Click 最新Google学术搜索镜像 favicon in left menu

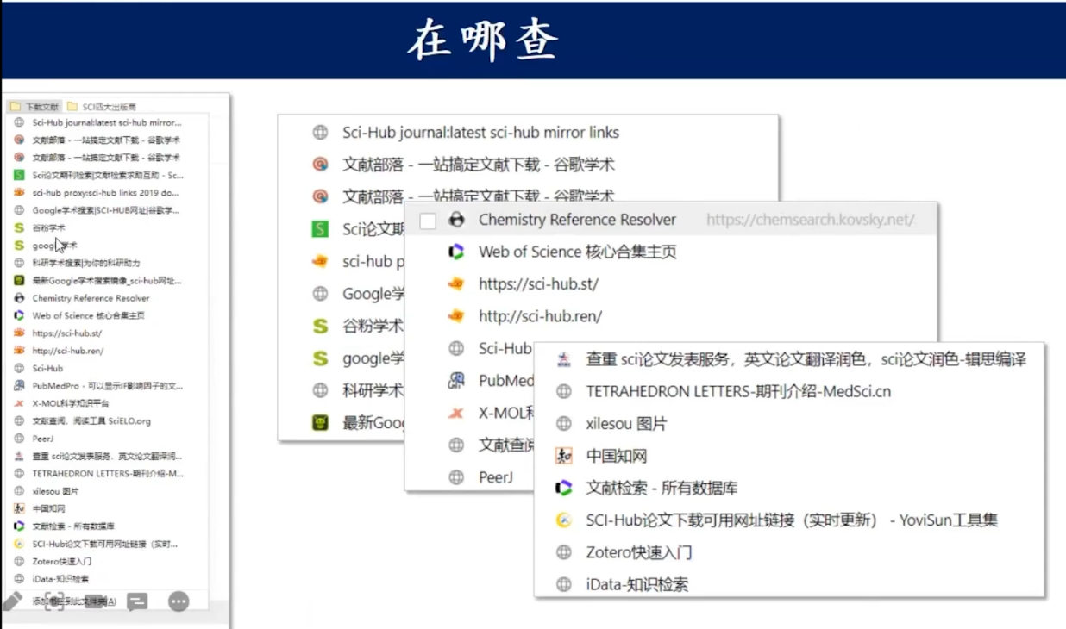pyautogui.click(x=19, y=280)
